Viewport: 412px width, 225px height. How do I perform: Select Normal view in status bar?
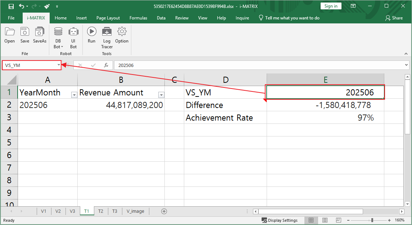tap(311, 220)
